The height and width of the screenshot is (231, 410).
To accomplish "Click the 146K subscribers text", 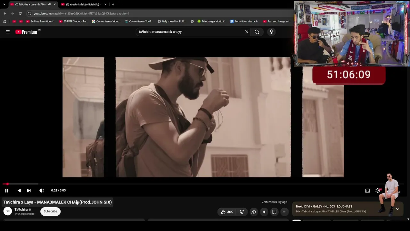I will tap(24, 214).
